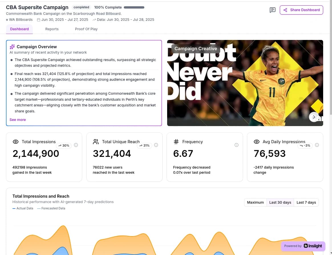Screen dimensions: 332x255
Task: Click the AI sparkle icon in Campaign Overview
Action: pyautogui.click(x=12, y=47)
